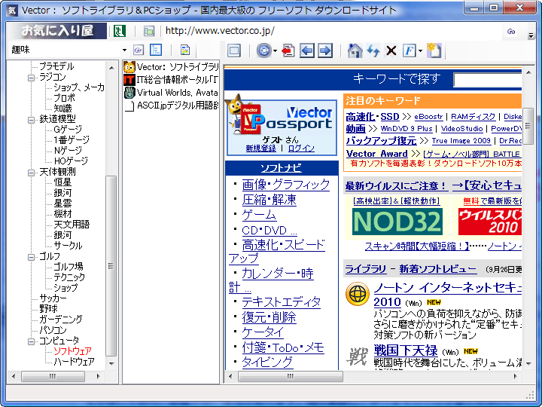542x407 pixels.
Task: Go forward with the right arrow button
Action: tap(325, 51)
